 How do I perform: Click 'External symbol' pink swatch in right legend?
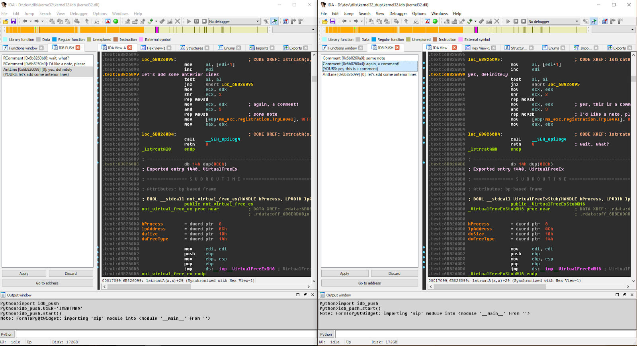pos(461,39)
